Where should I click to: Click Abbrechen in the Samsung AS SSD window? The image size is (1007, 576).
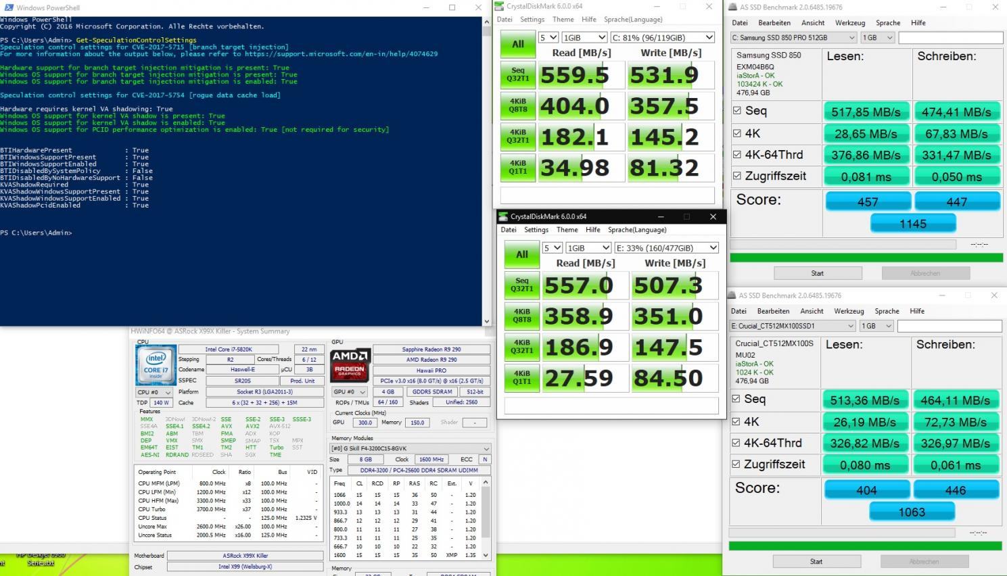coord(925,273)
